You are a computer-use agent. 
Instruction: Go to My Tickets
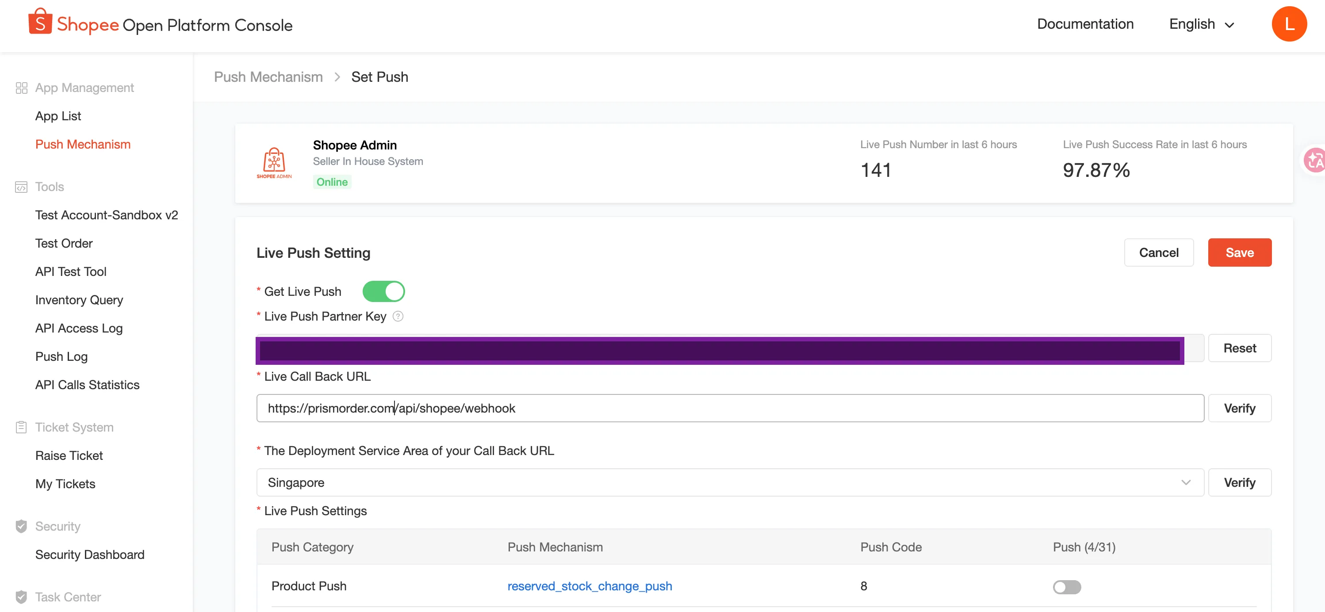click(65, 484)
